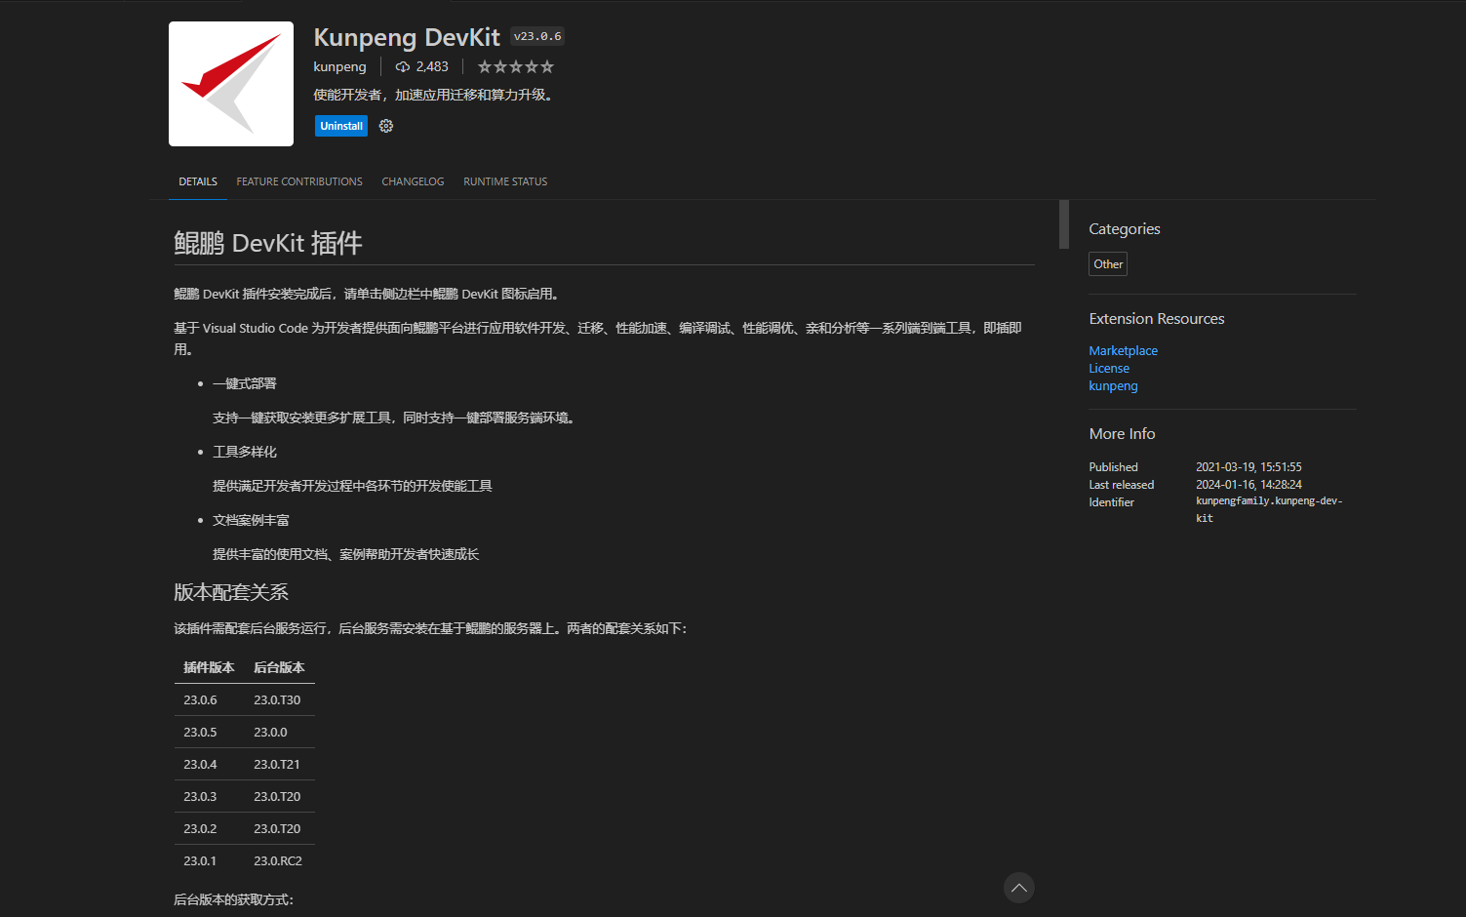Open the Feature Contributions tab
This screenshot has width=1466, height=917.
[299, 181]
